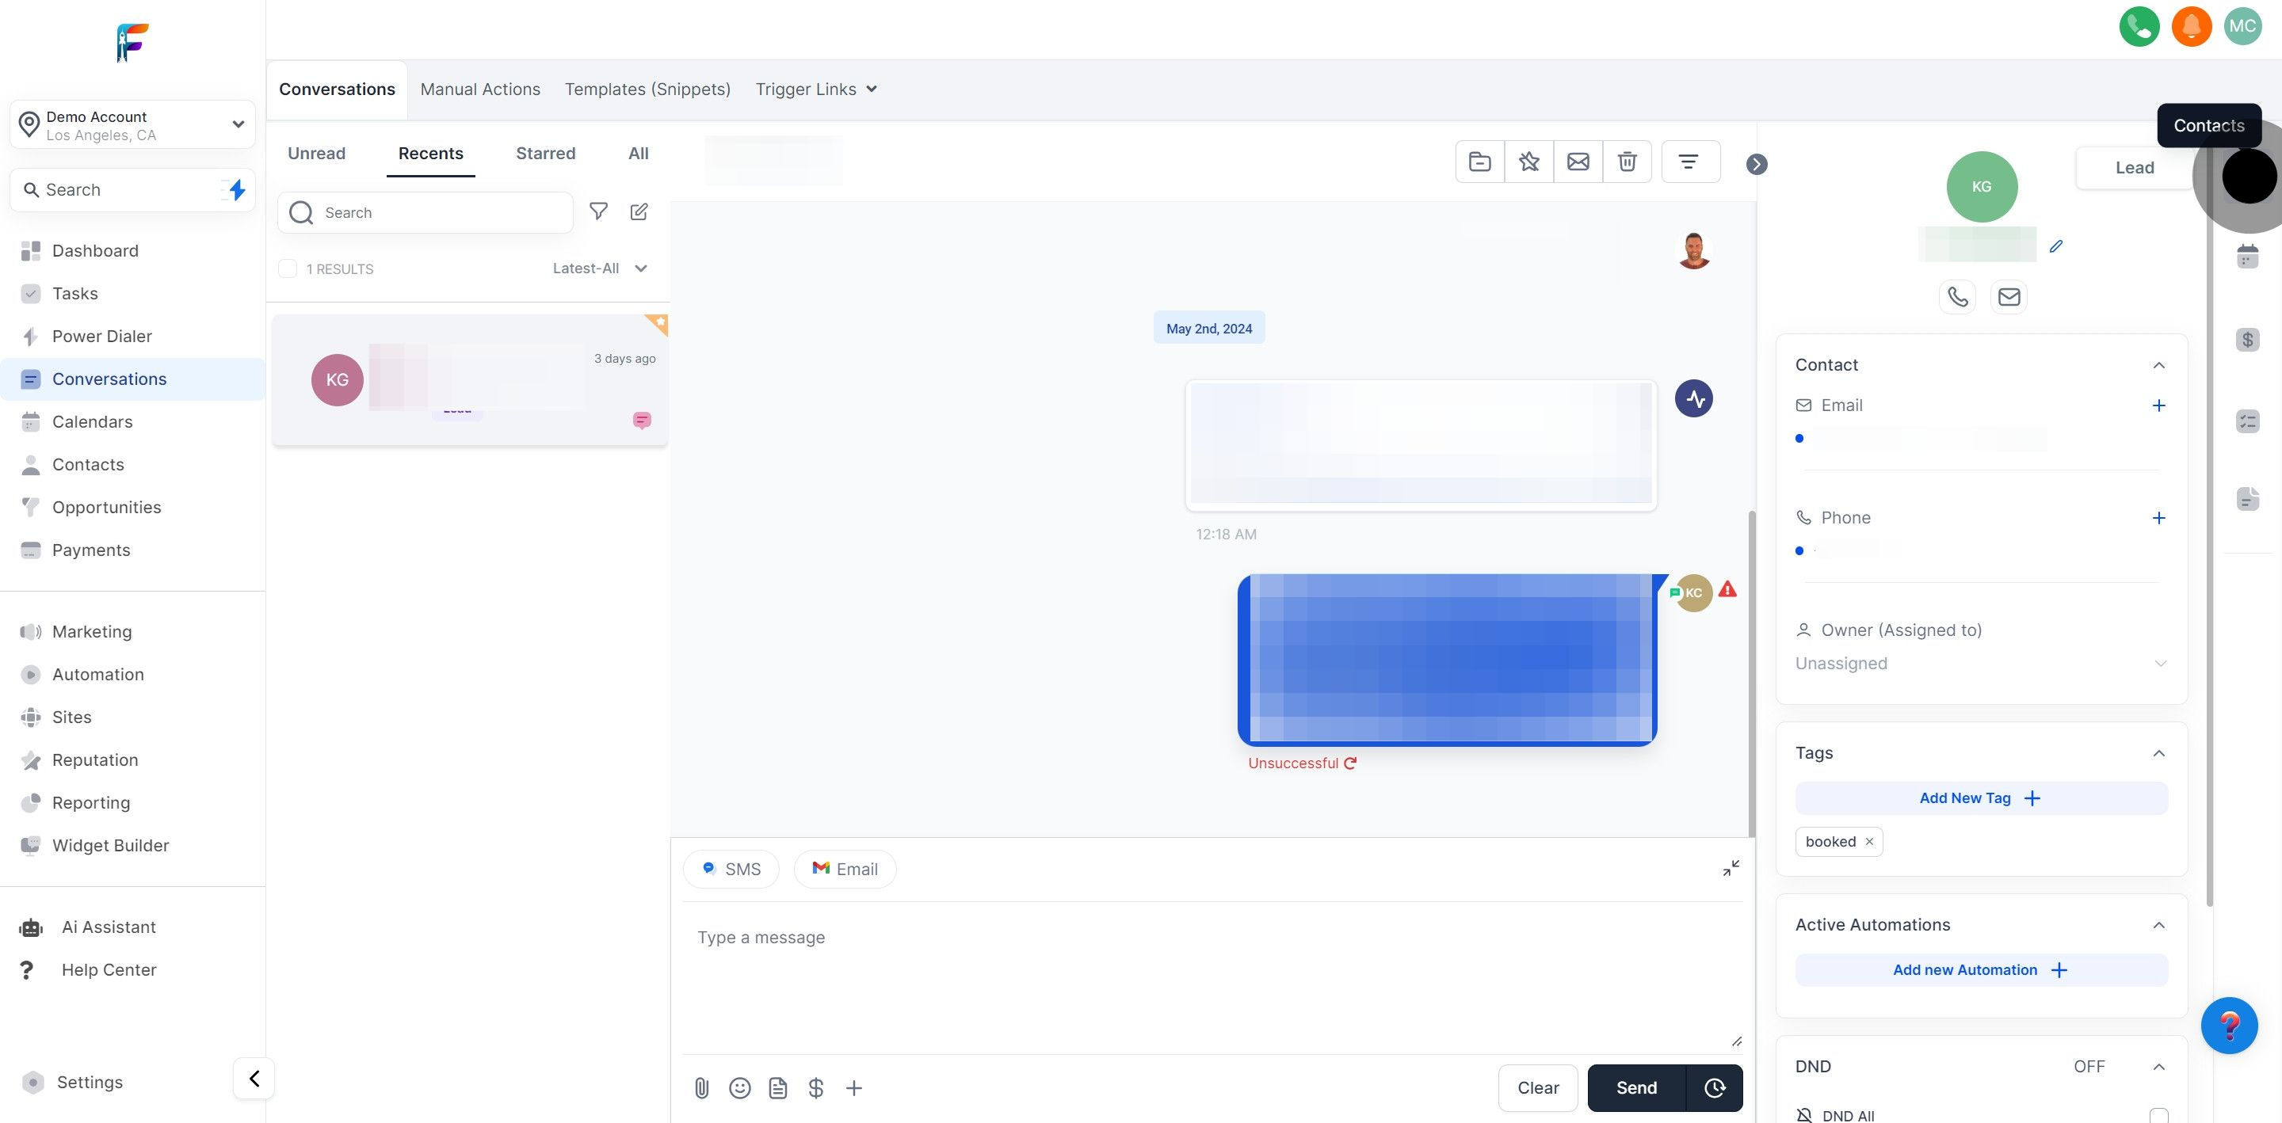Click the Add New Tag button
The image size is (2282, 1123).
[1981, 798]
